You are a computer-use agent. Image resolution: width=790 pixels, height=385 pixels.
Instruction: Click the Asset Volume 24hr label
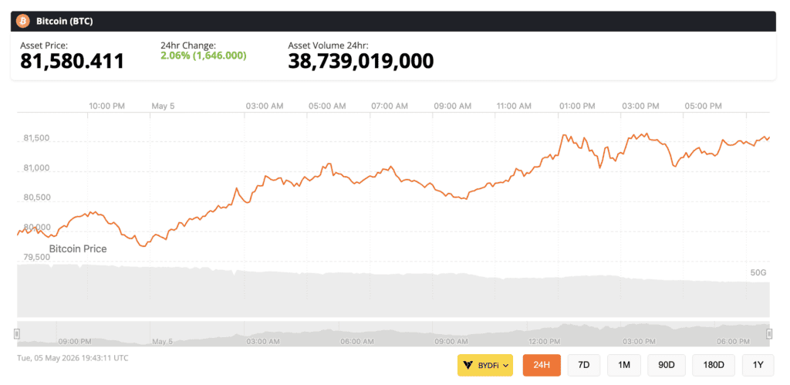(x=329, y=46)
